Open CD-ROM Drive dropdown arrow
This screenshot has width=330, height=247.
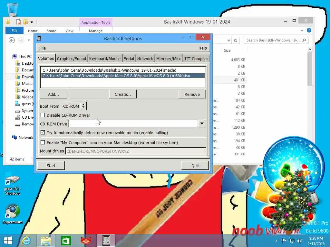pyautogui.click(x=202, y=123)
